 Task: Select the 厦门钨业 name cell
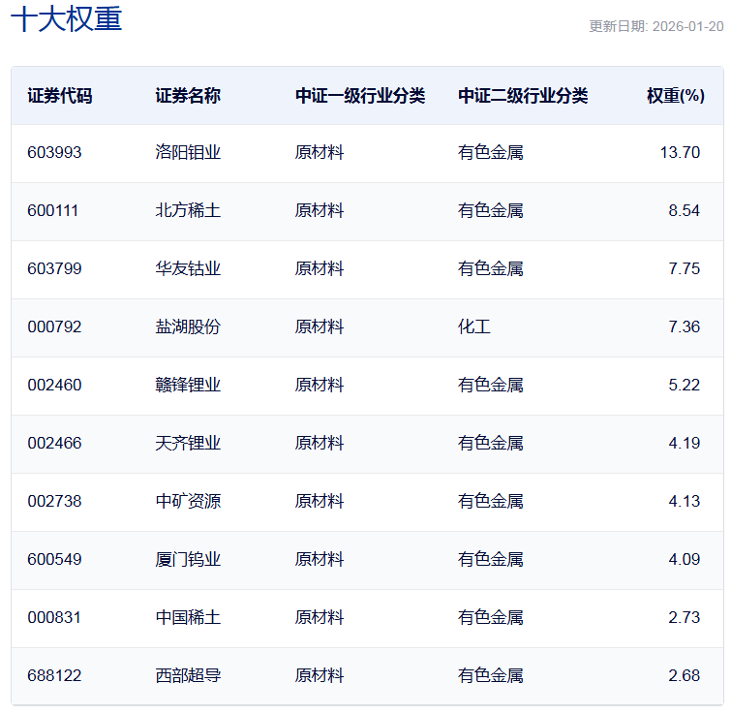(x=188, y=559)
